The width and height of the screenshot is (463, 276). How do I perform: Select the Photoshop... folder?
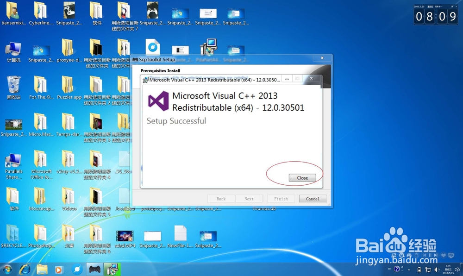(x=41, y=236)
